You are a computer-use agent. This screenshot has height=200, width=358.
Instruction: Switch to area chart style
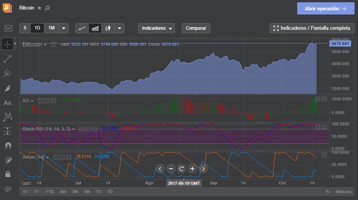(95, 28)
